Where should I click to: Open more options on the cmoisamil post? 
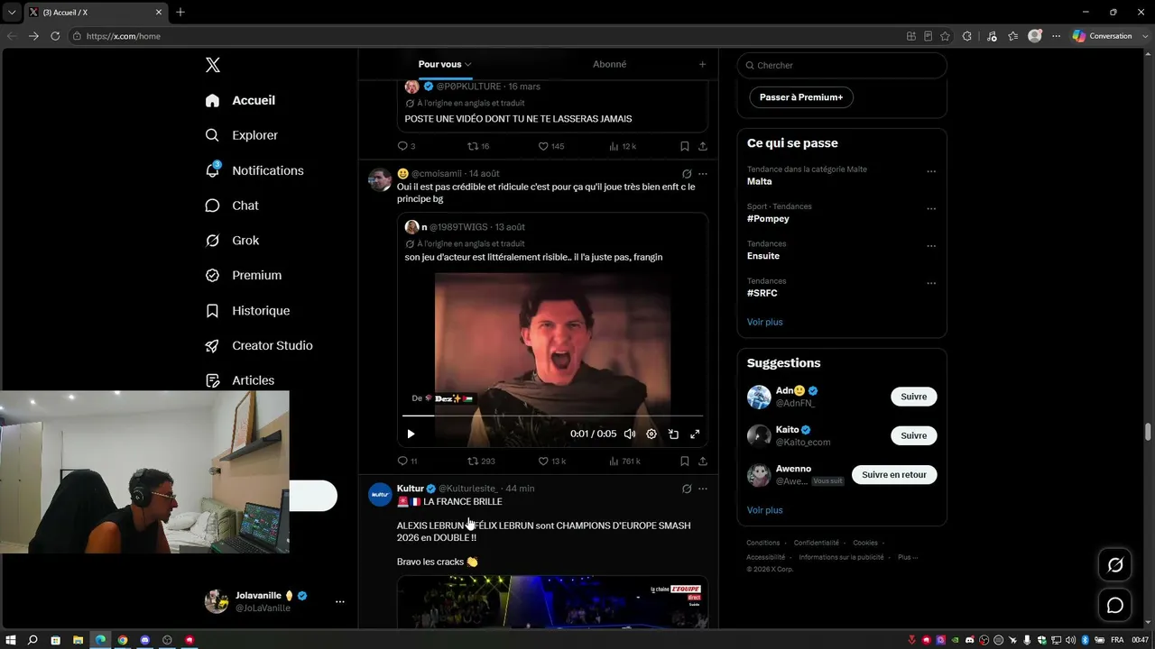point(703,174)
